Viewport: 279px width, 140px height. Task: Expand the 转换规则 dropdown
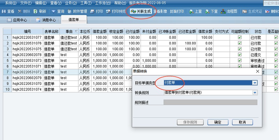pos(255,93)
